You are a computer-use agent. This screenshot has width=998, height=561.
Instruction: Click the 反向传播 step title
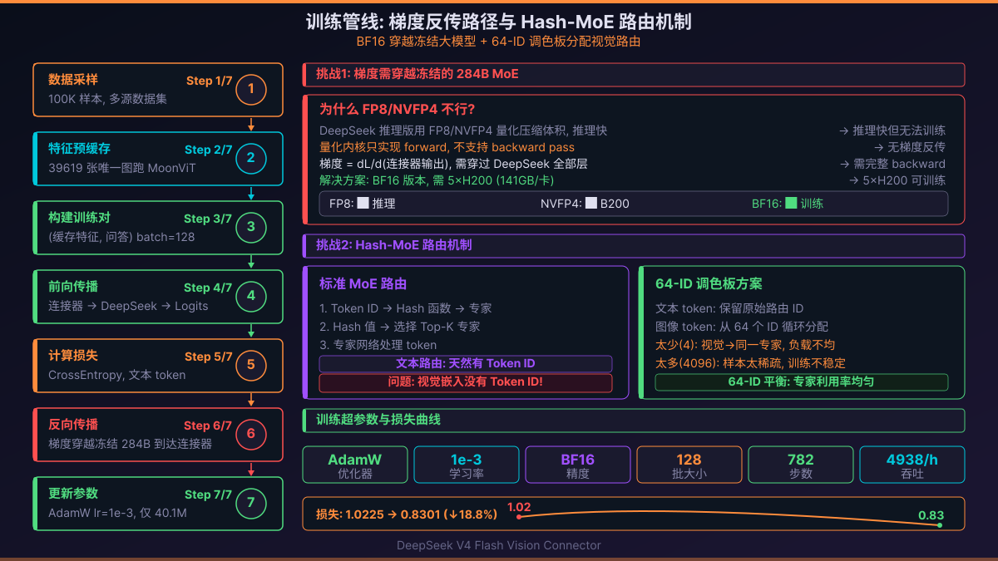pyautogui.click(x=73, y=425)
